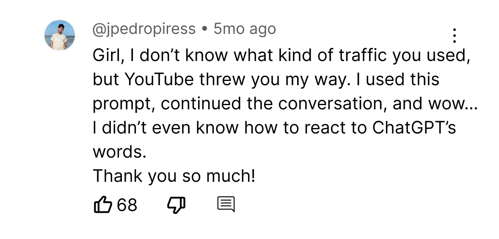Click the standalone "words." line

[x=119, y=152]
